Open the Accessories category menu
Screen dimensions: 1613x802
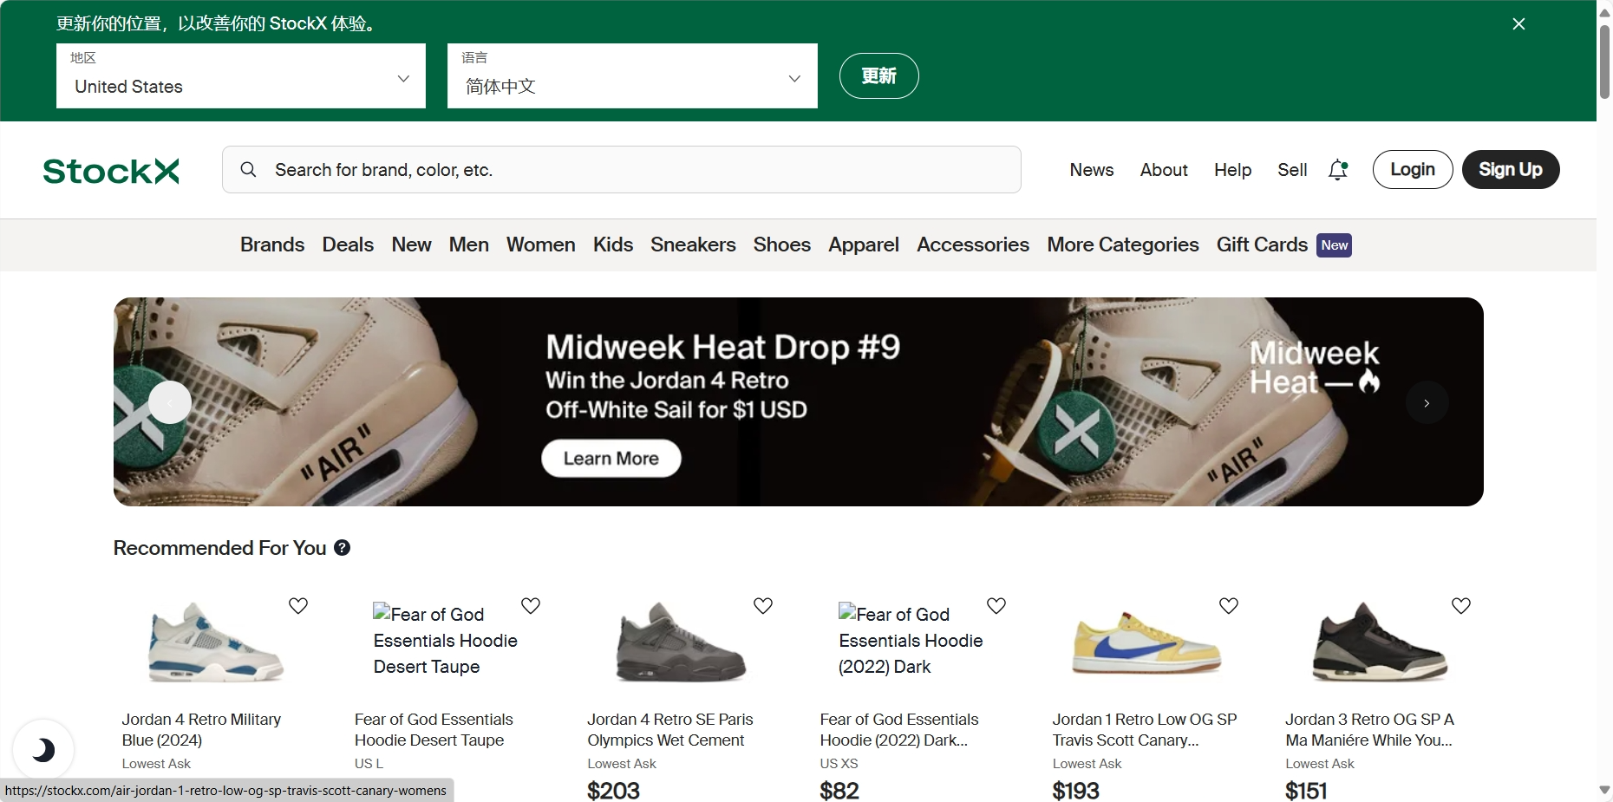click(973, 245)
